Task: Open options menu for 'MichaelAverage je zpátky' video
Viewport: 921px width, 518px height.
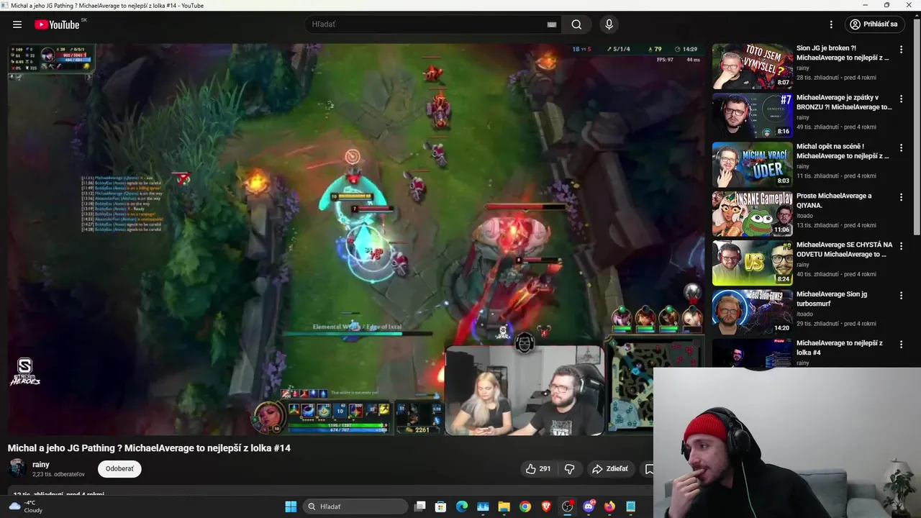Action: [901, 99]
